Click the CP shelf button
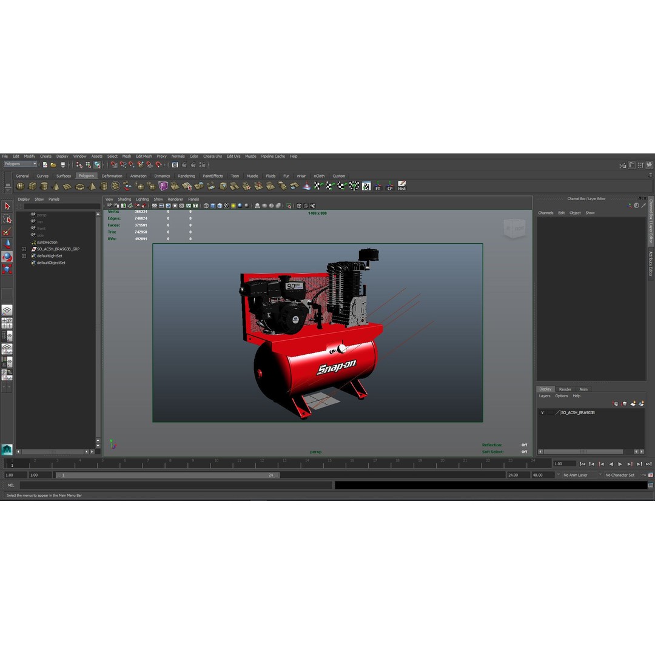The height and width of the screenshot is (655, 655). pos(389,186)
